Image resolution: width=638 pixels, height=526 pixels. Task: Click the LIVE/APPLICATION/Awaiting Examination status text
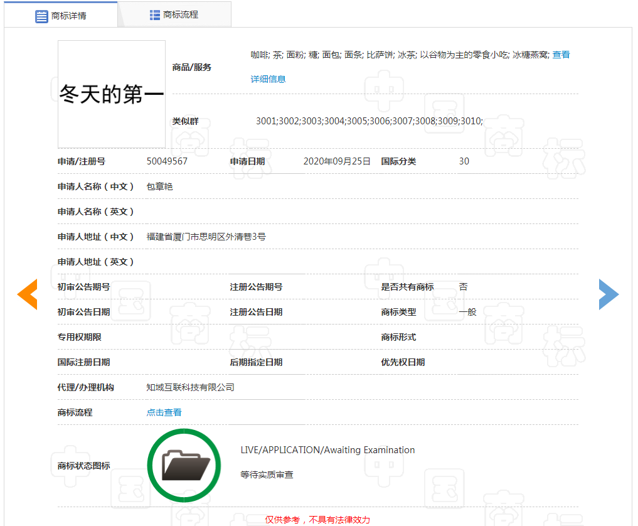click(327, 450)
